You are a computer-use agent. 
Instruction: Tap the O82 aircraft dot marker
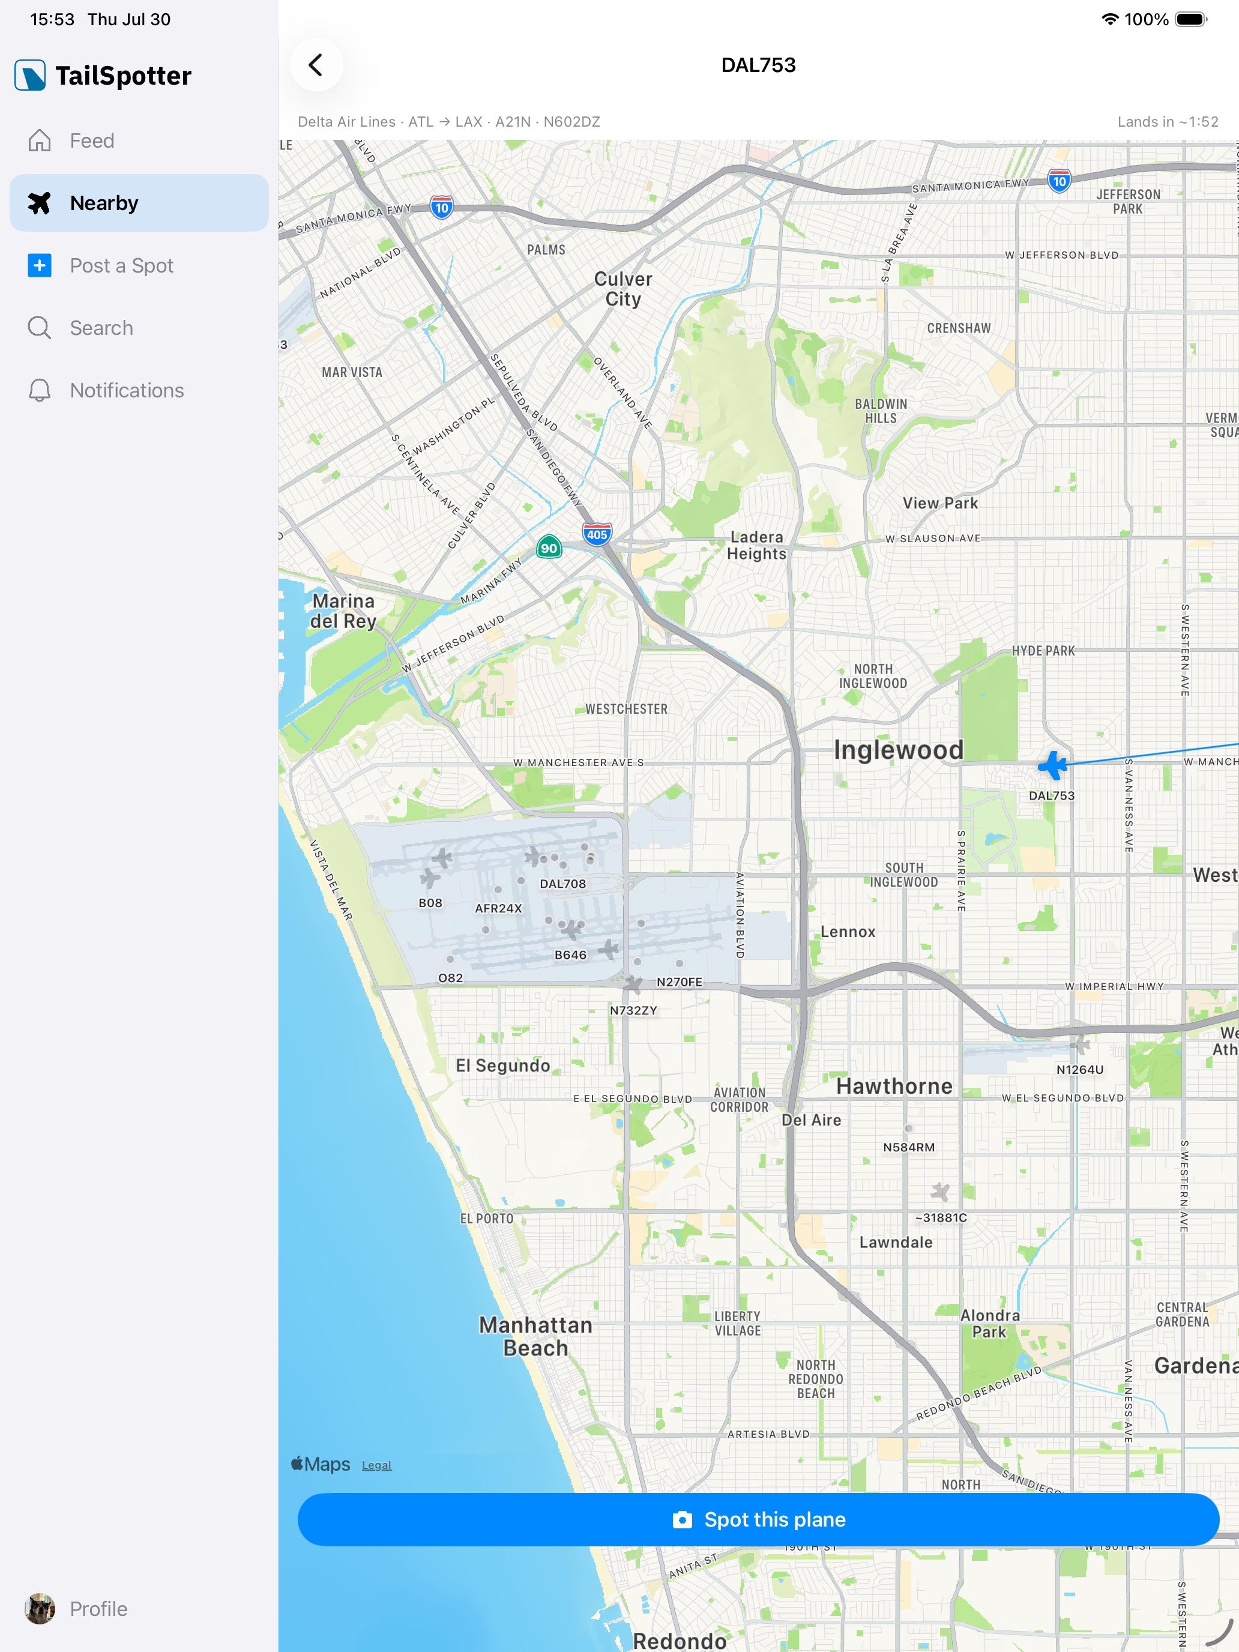450,959
